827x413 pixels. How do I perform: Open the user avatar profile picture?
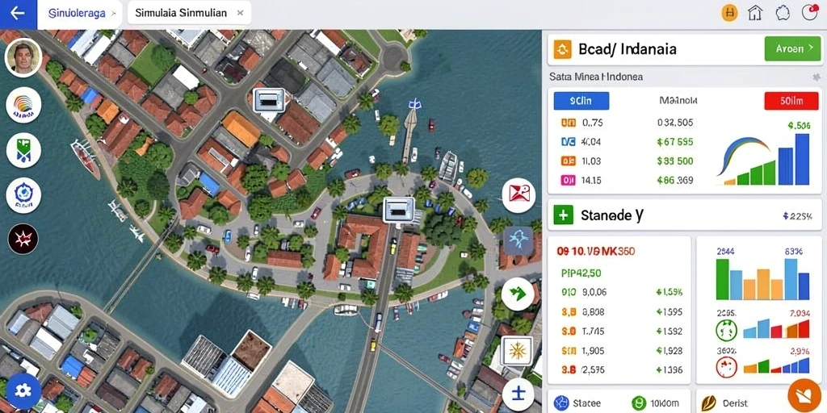pos(23,57)
